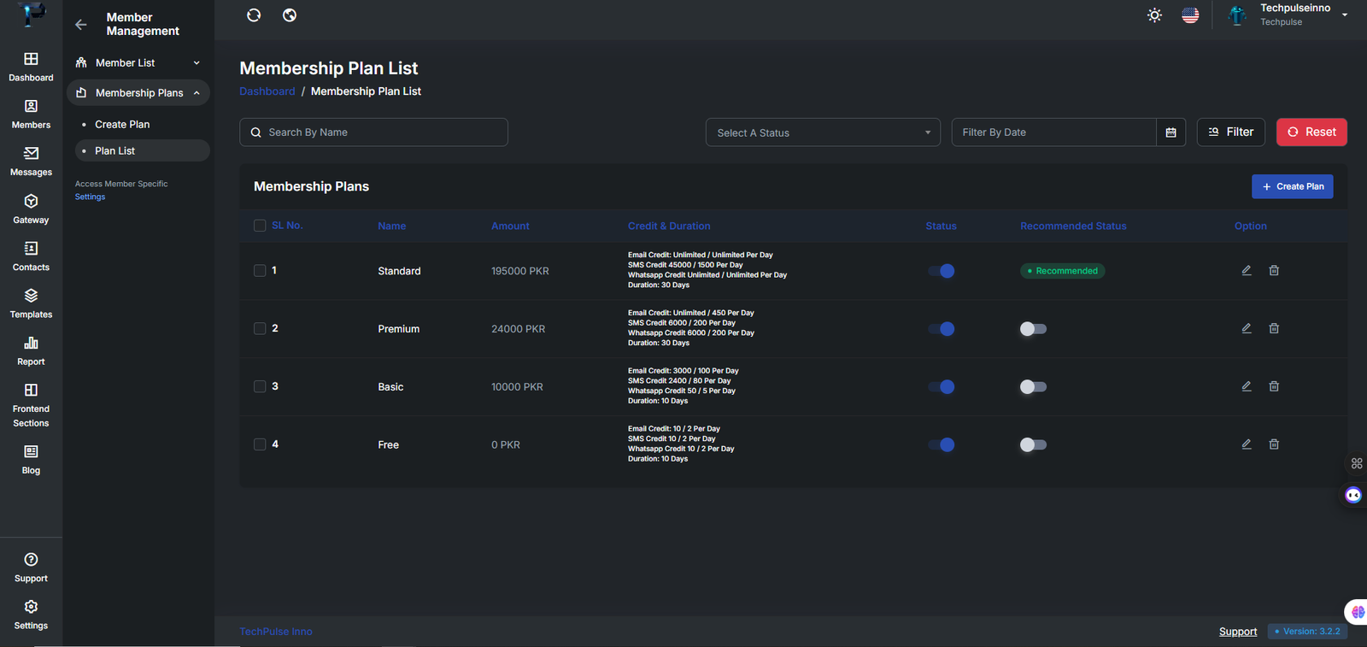Switch theme using the sun icon
1367x647 pixels.
click(x=1154, y=15)
